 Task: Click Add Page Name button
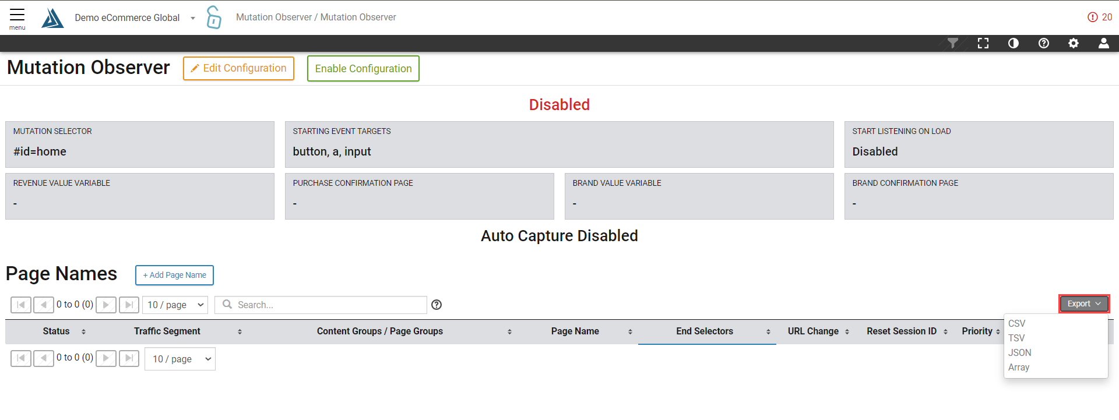174,275
